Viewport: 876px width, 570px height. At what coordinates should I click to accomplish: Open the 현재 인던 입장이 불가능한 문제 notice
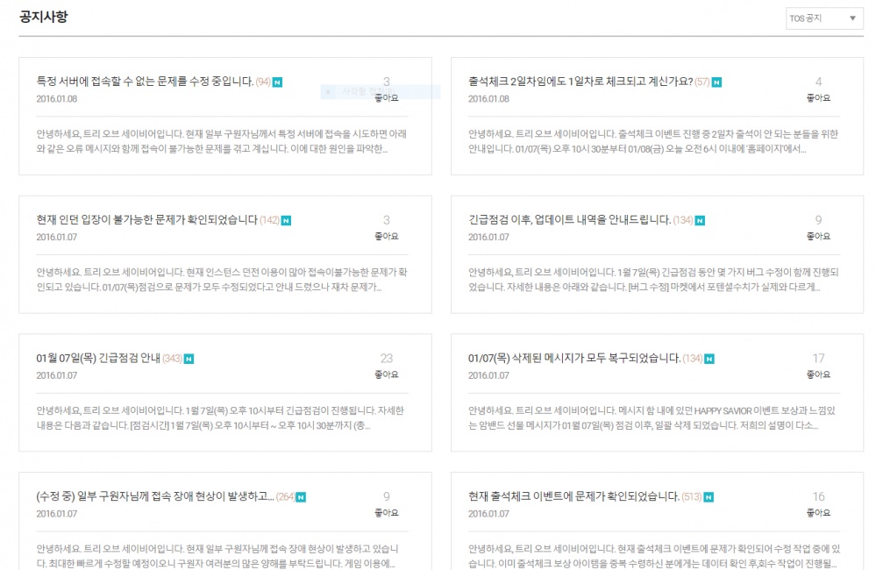(146, 219)
